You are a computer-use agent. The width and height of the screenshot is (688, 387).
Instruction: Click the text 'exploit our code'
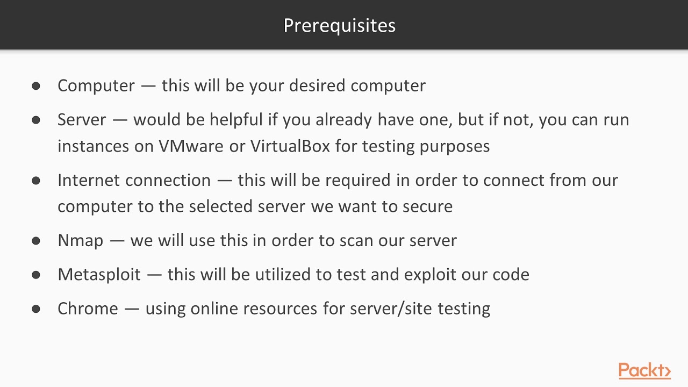click(x=467, y=274)
